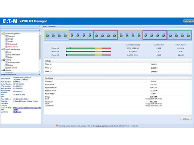Click the tree scrollbar down arrow
The image size is (194, 145).
pos(40,71)
